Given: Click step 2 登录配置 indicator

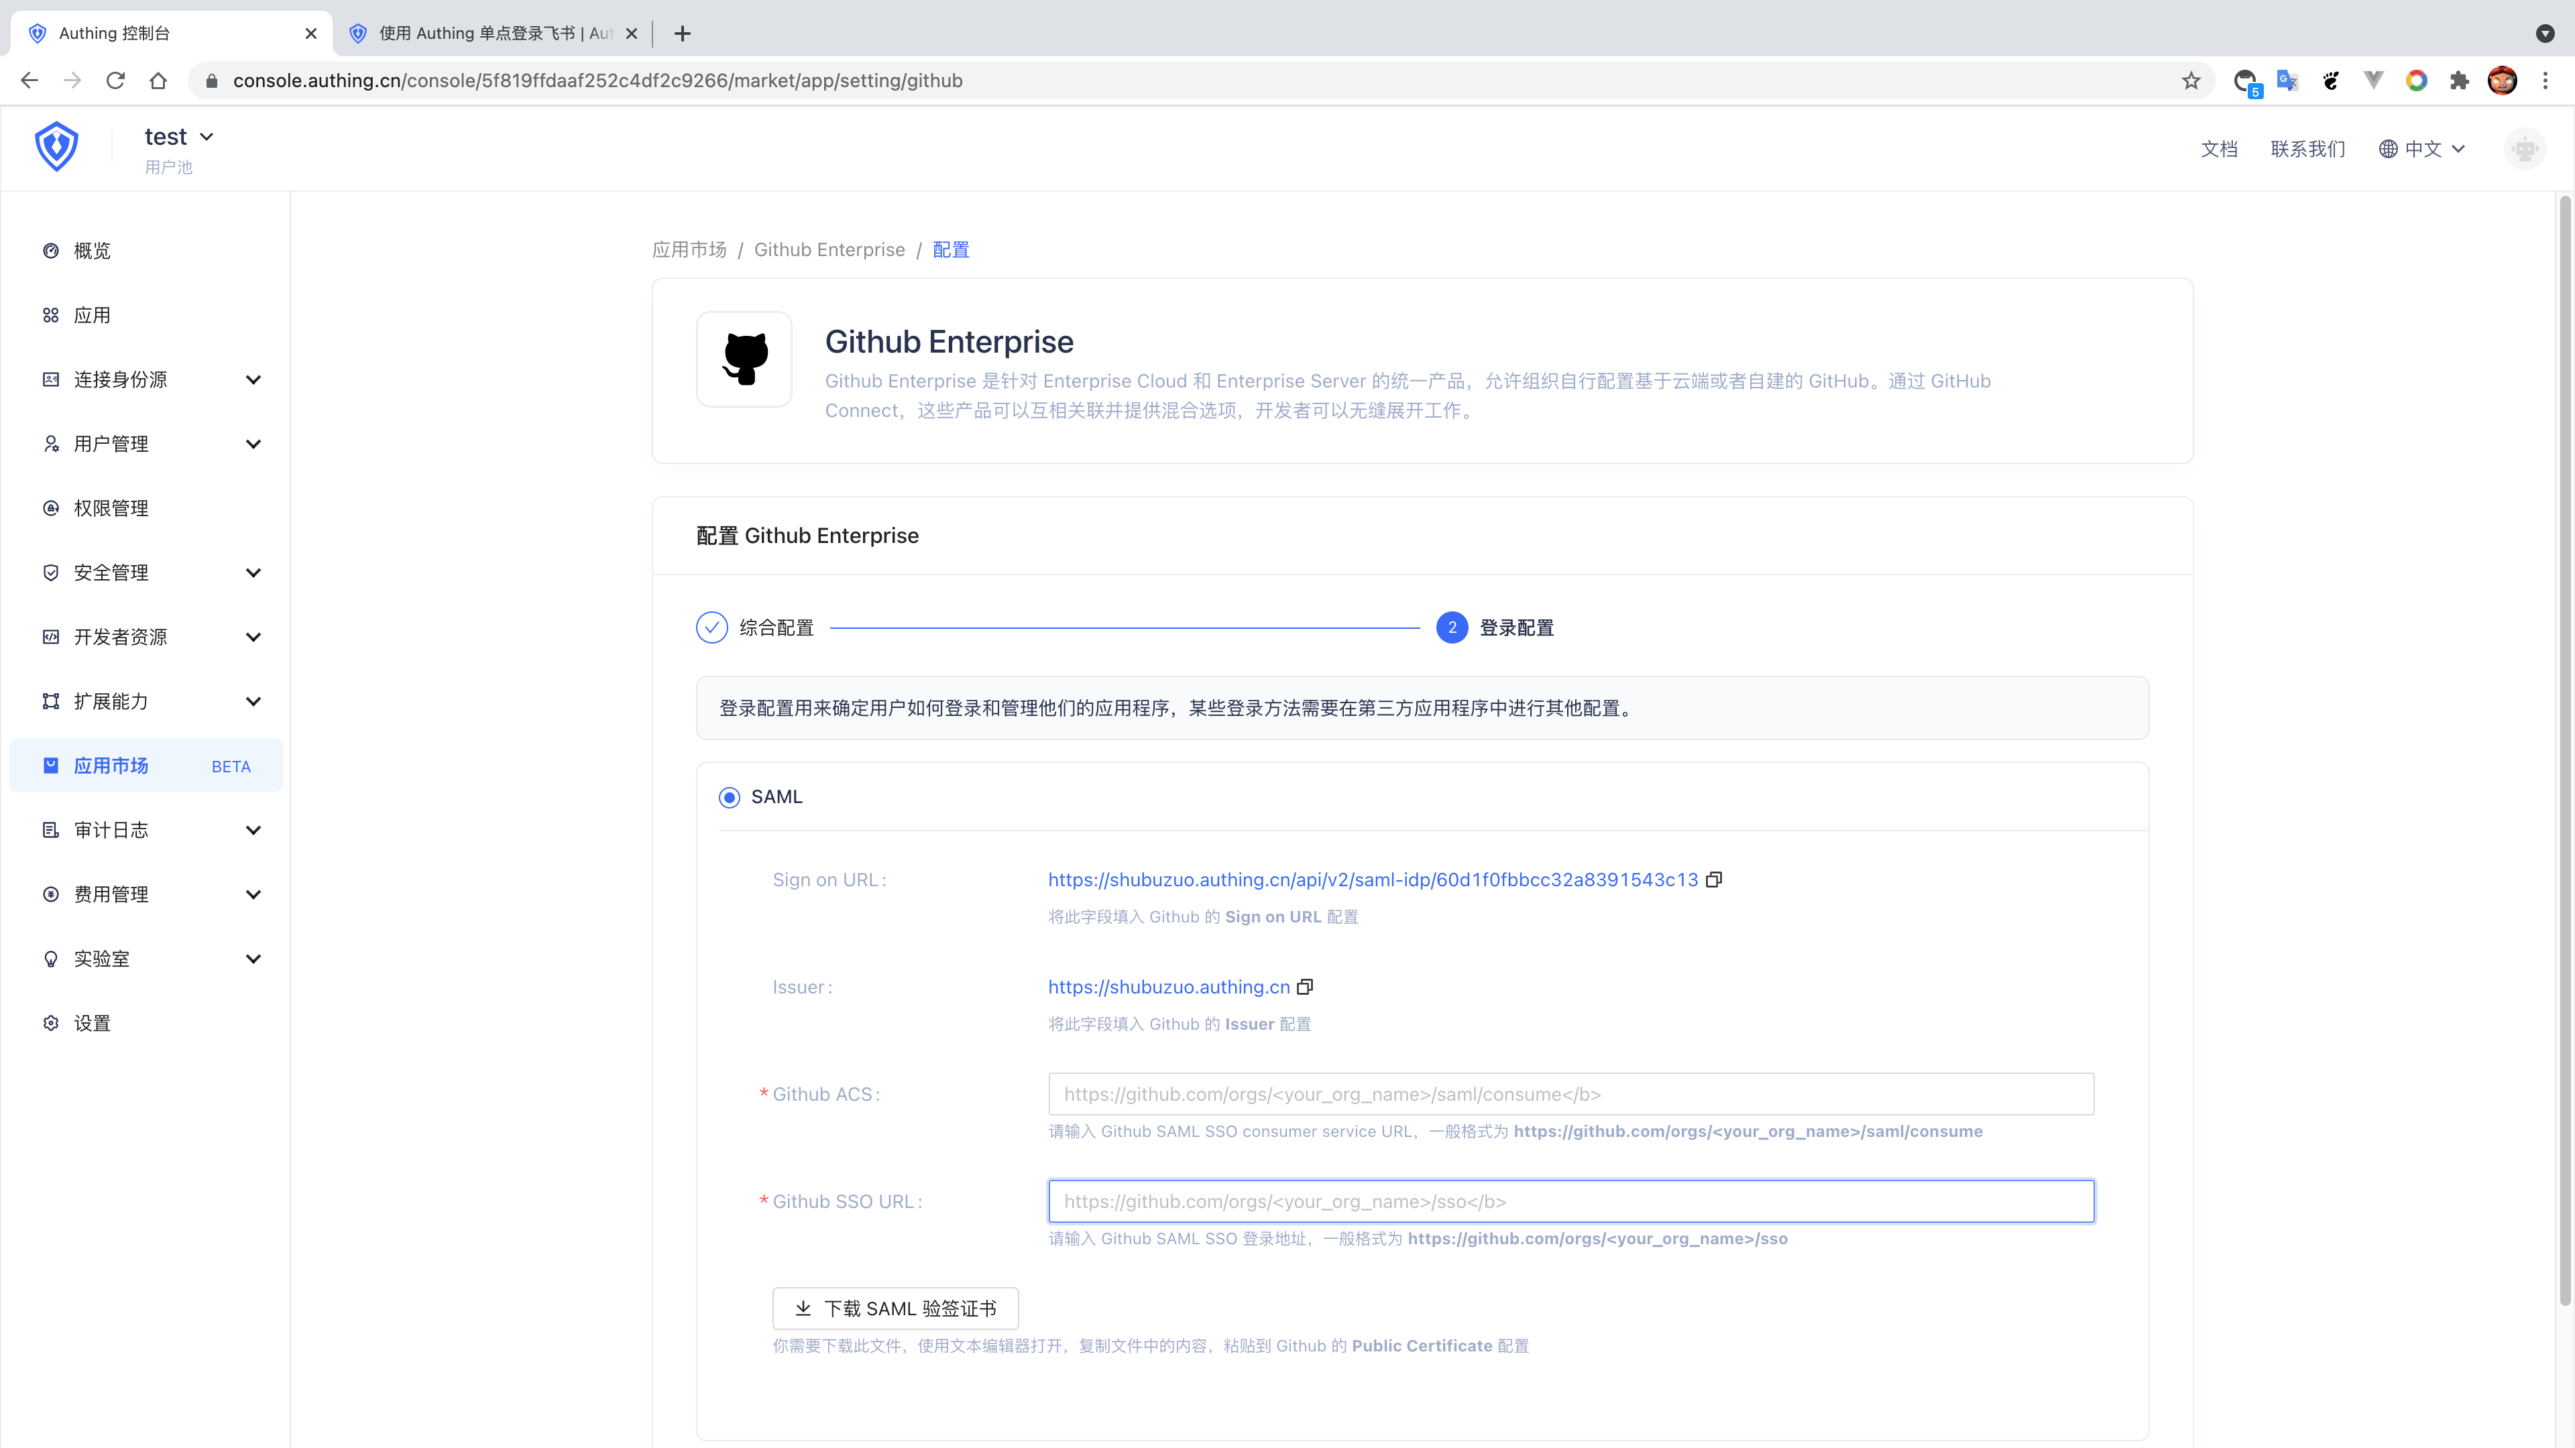Looking at the screenshot, I should pos(1452,627).
